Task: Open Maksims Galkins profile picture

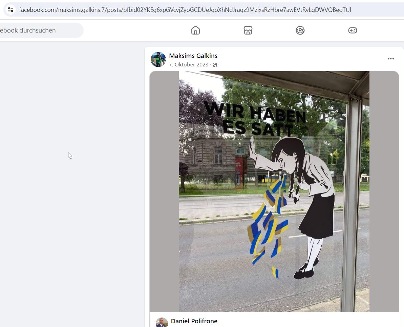Action: click(x=158, y=59)
